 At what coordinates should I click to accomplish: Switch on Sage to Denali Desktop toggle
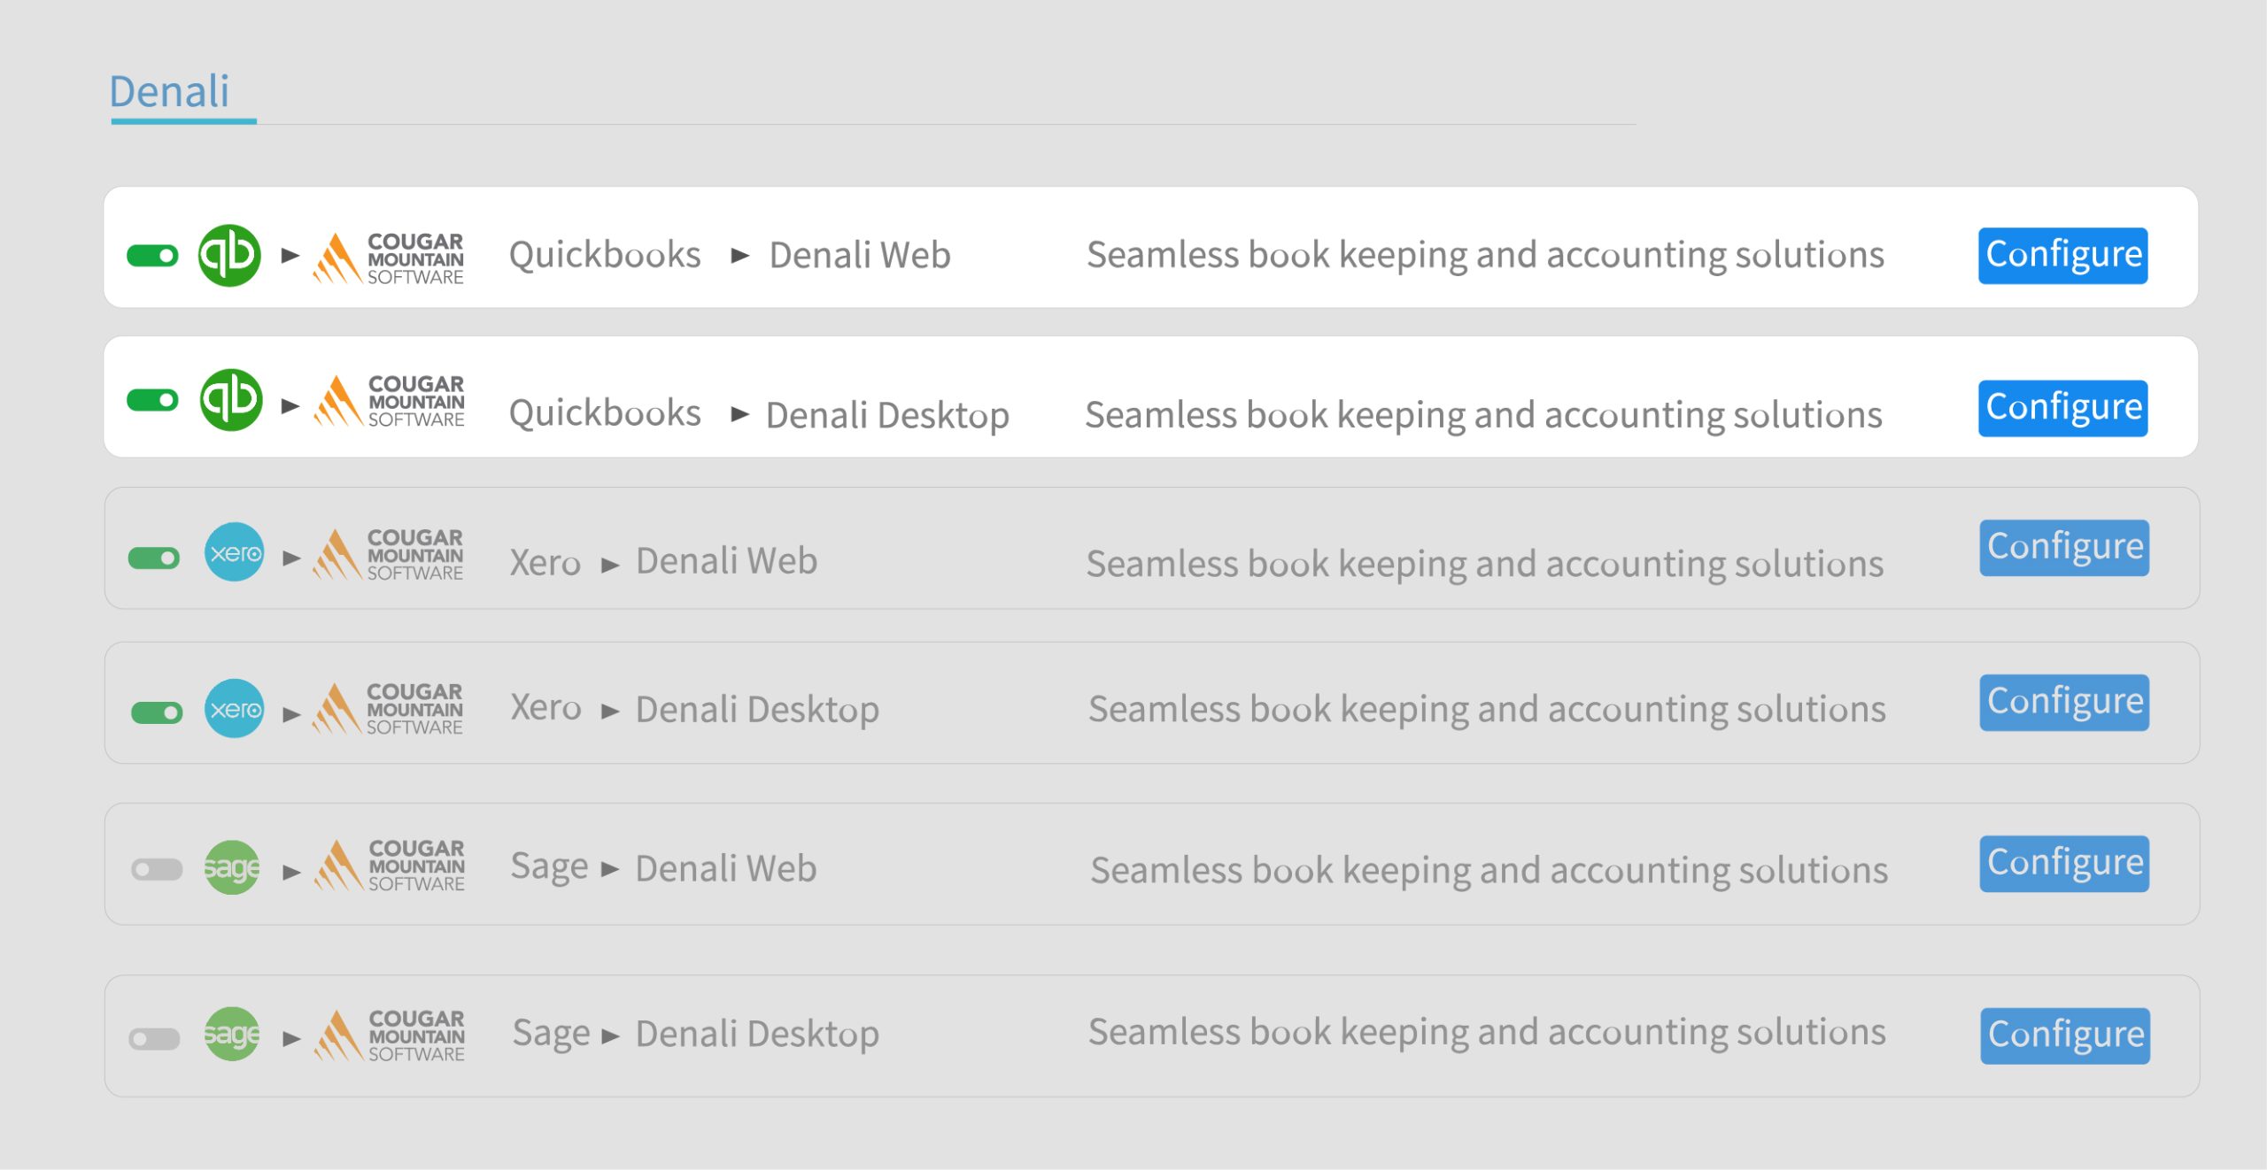coord(155,1038)
